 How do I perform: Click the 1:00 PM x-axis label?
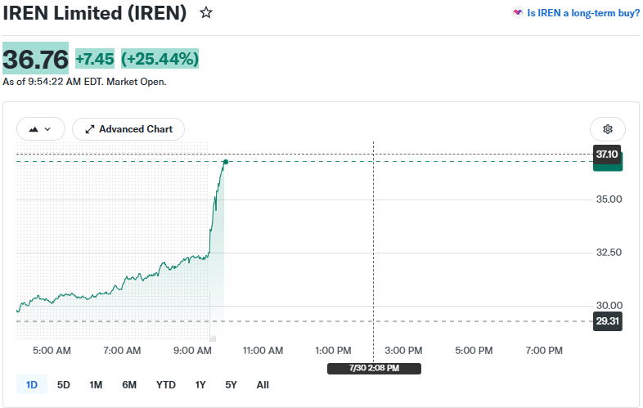pyautogui.click(x=333, y=351)
